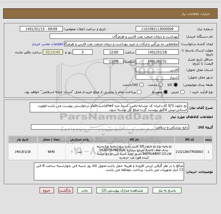Click the تاریخ نیاز column header
This screenshot has width=221, height=214.
point(23,140)
